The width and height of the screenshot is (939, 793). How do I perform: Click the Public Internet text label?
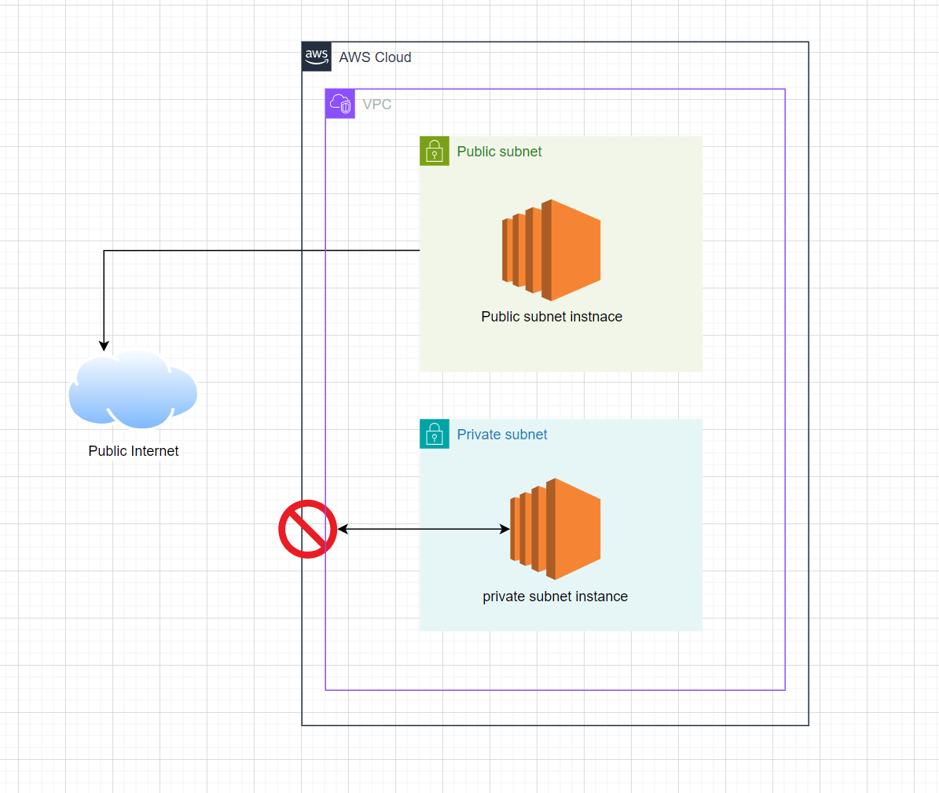pos(133,451)
